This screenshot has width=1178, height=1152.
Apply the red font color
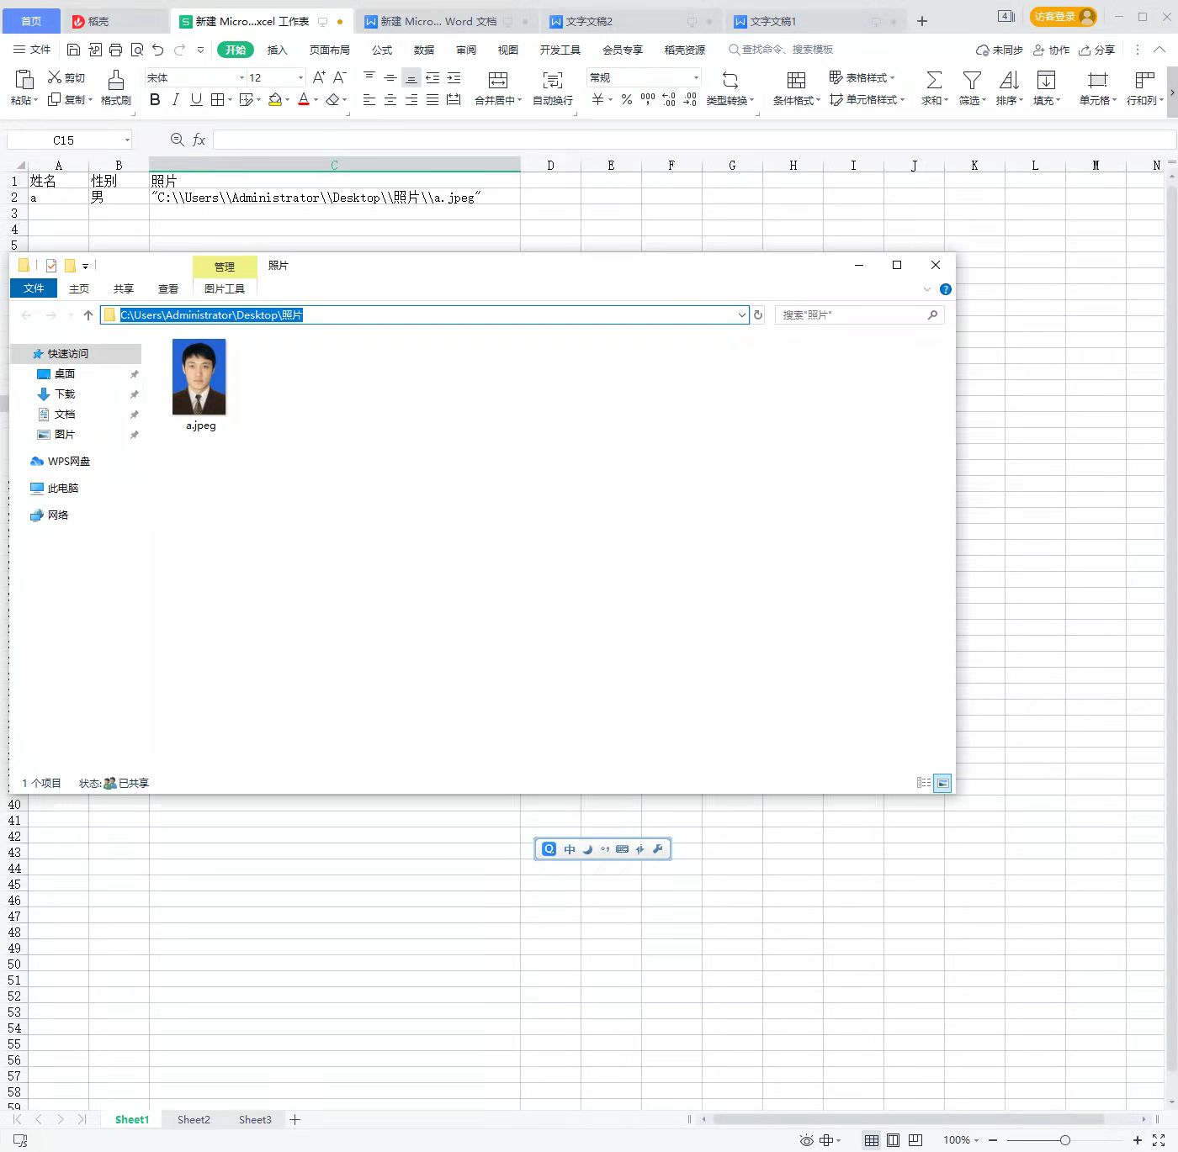coord(304,100)
